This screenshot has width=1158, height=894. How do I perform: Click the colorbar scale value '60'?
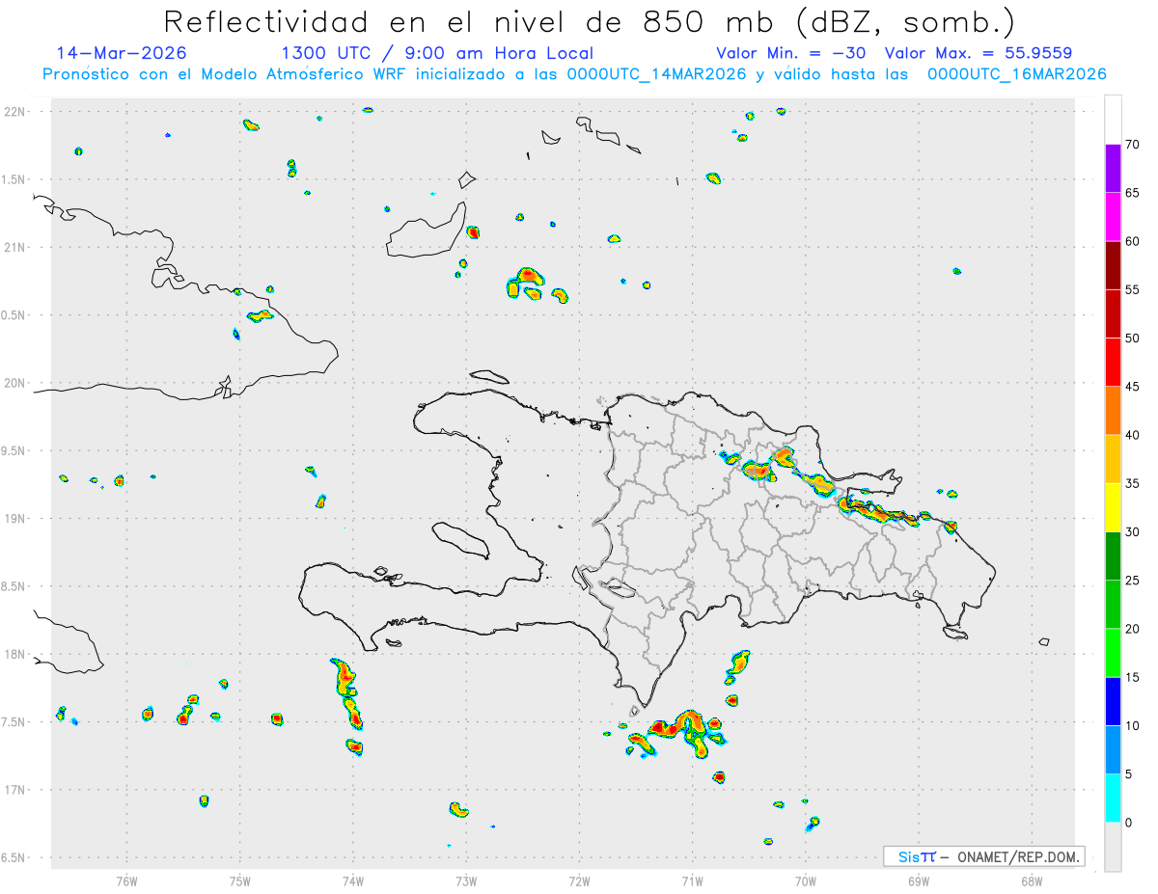1133,241
